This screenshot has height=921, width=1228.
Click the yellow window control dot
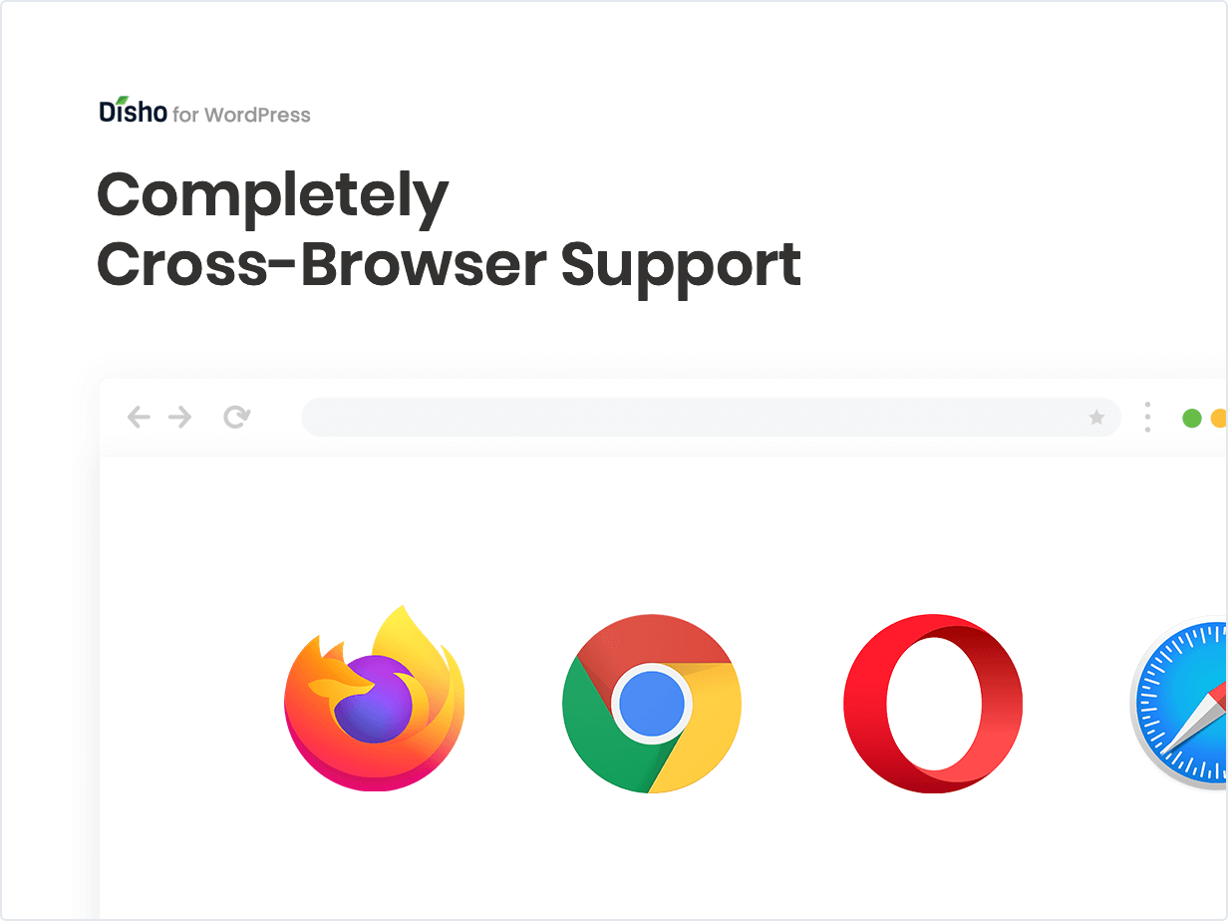tap(1219, 419)
